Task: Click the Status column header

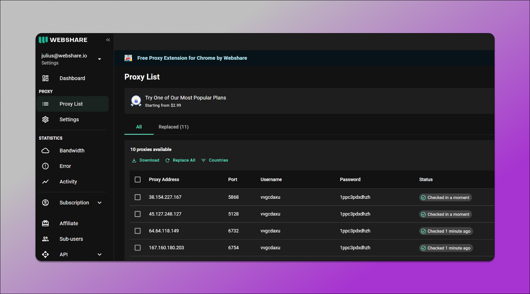Action: (426, 180)
